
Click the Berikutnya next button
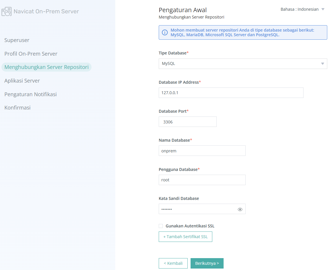pos(207,263)
